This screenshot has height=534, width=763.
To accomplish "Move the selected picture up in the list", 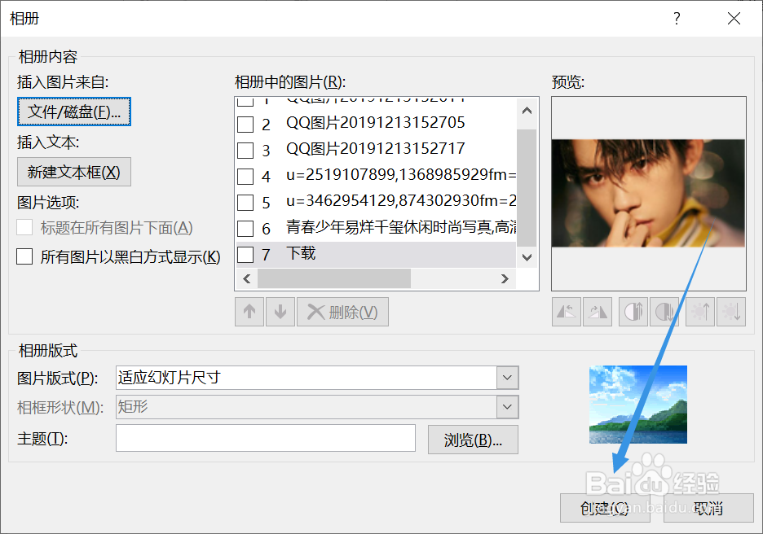I will pyautogui.click(x=249, y=312).
